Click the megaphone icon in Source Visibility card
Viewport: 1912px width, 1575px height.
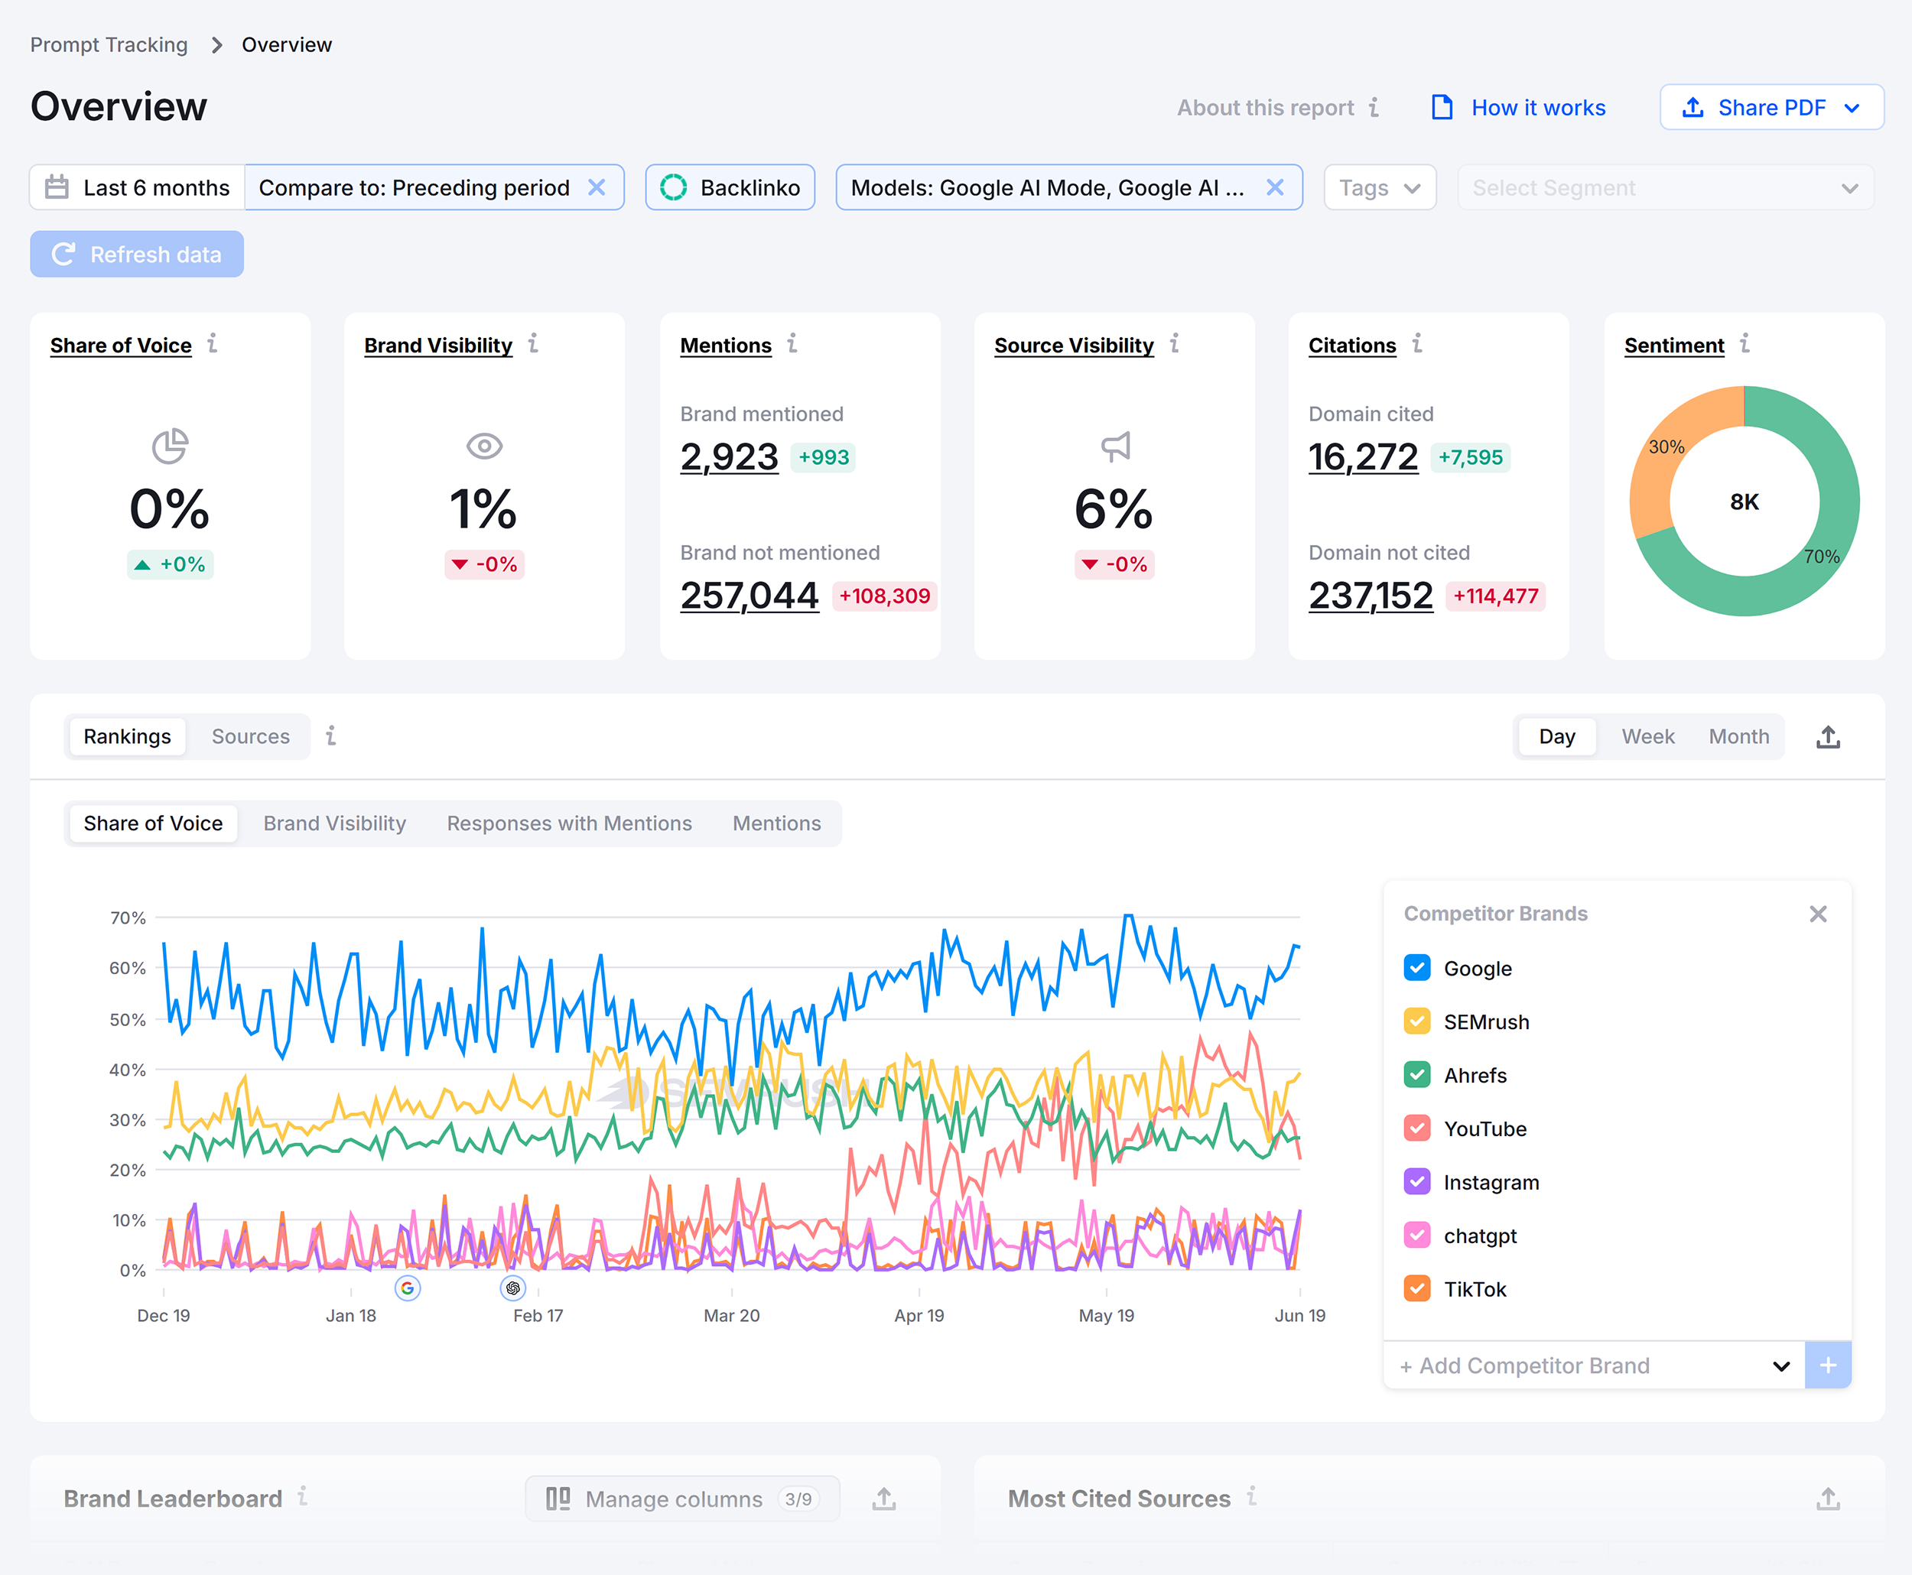[1115, 446]
